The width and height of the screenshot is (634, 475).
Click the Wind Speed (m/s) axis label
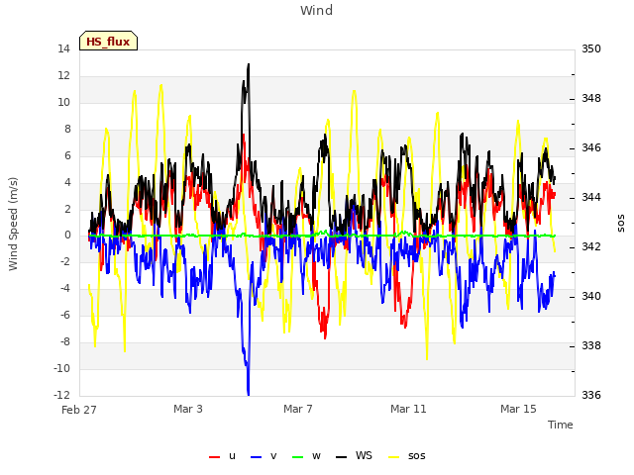(13, 224)
